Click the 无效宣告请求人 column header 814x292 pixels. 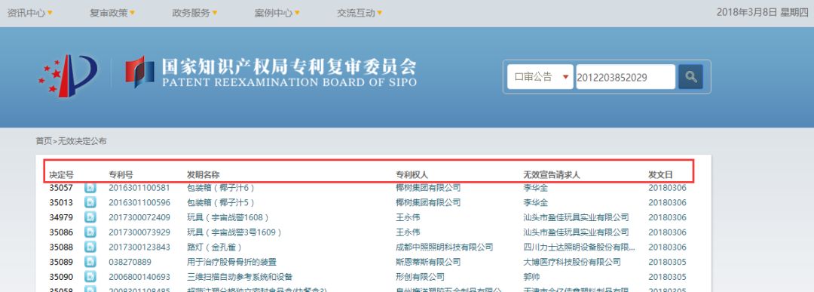click(552, 175)
